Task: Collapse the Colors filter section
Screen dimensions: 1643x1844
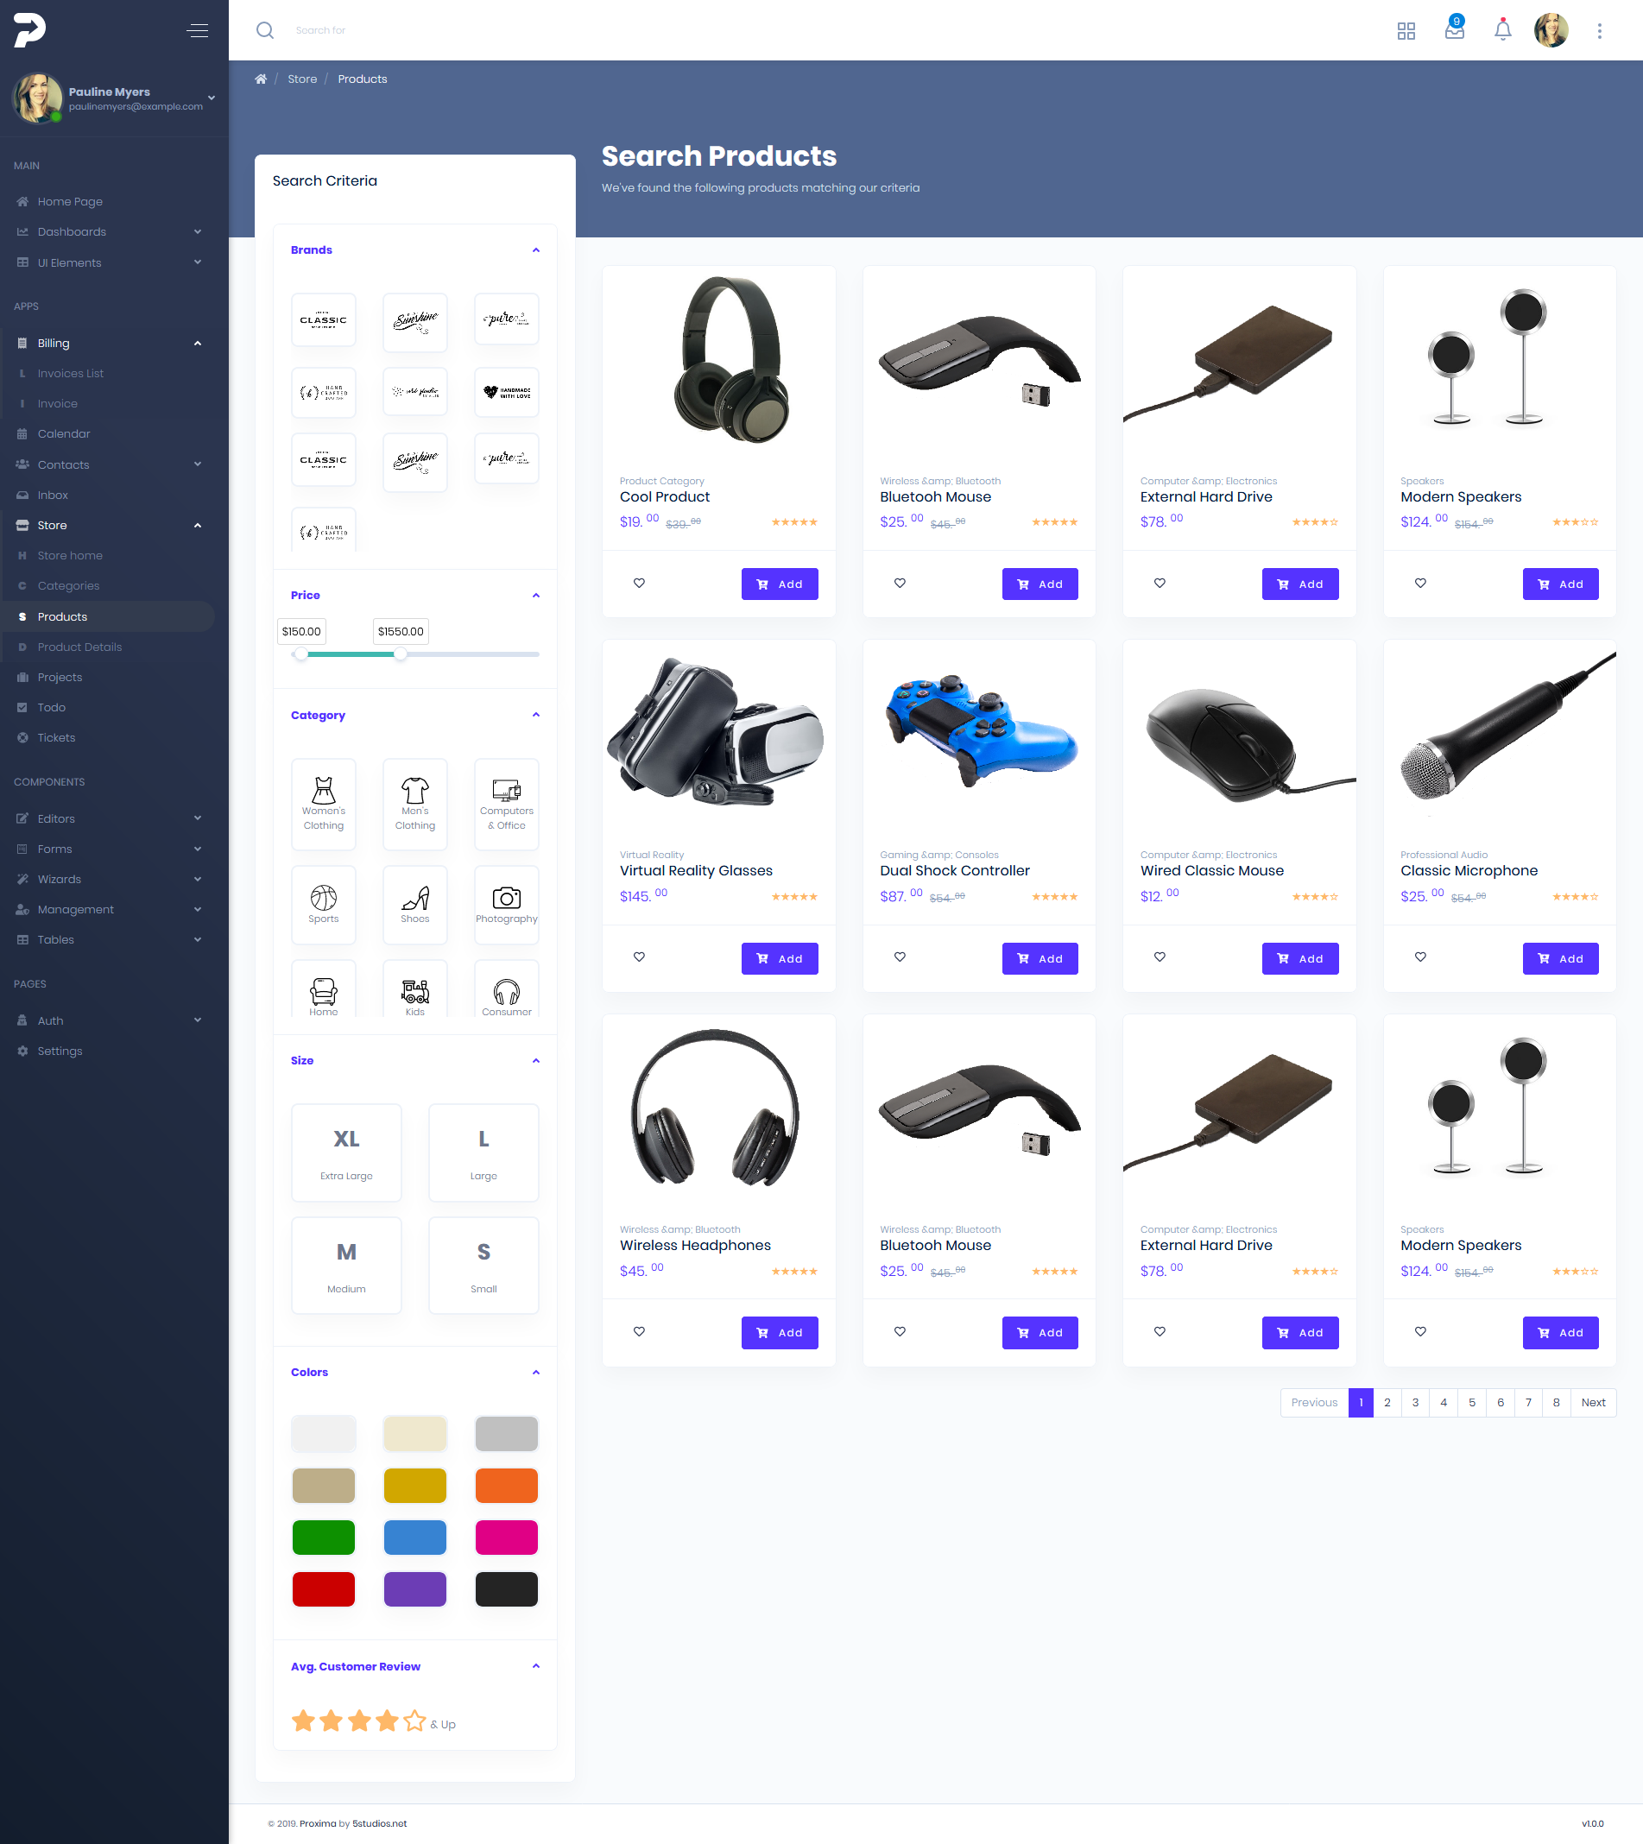Action: coord(535,1372)
